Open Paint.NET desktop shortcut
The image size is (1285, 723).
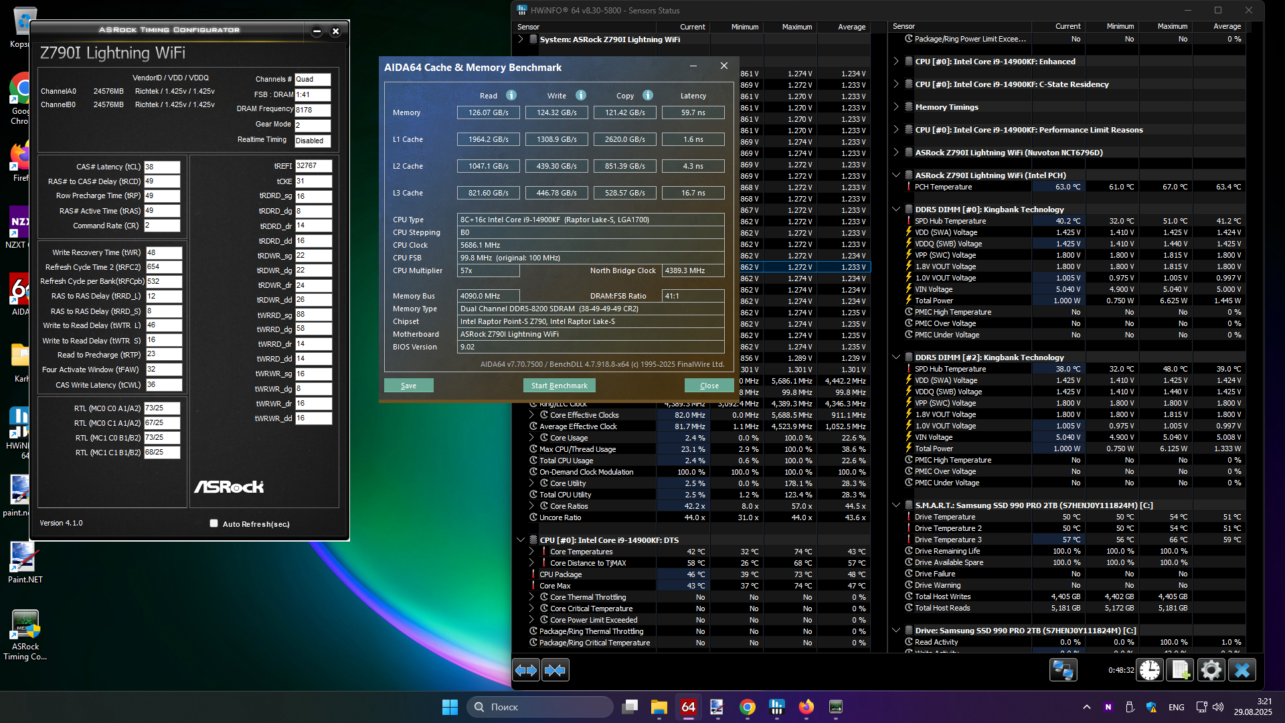point(25,563)
